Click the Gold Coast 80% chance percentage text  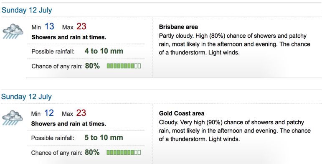point(92,152)
